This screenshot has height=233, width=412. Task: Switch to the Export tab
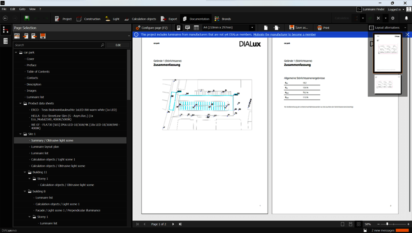tap(169, 19)
